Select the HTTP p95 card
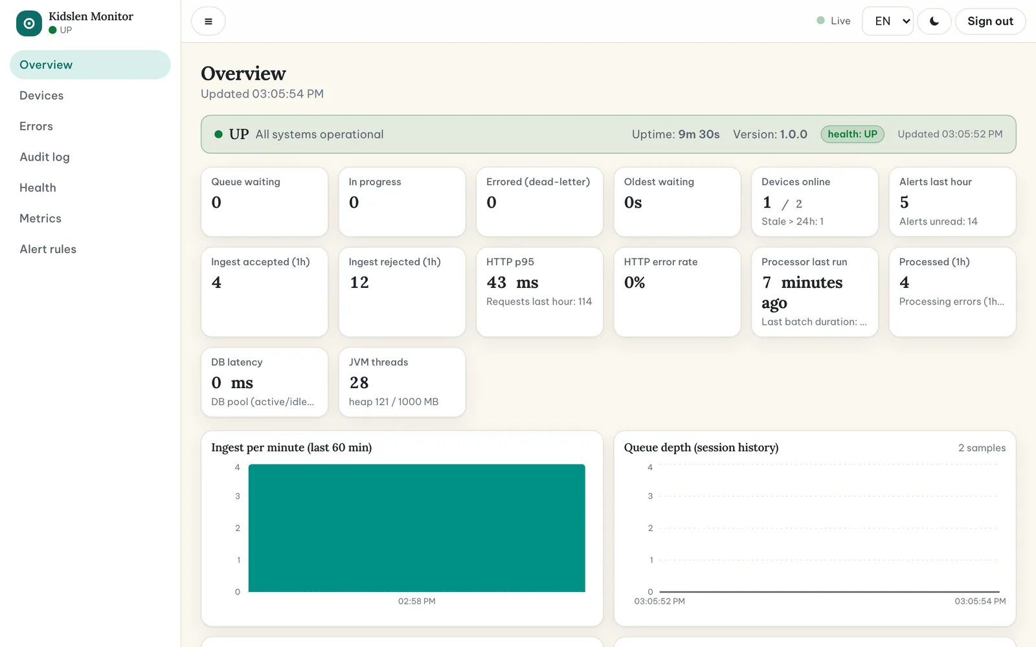Screen dimensions: 1036x647 pos(539,292)
